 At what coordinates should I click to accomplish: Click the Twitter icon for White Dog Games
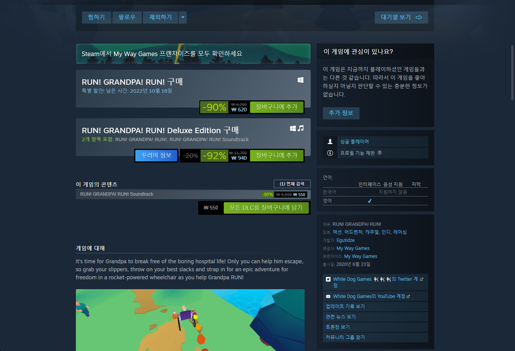coord(328,279)
